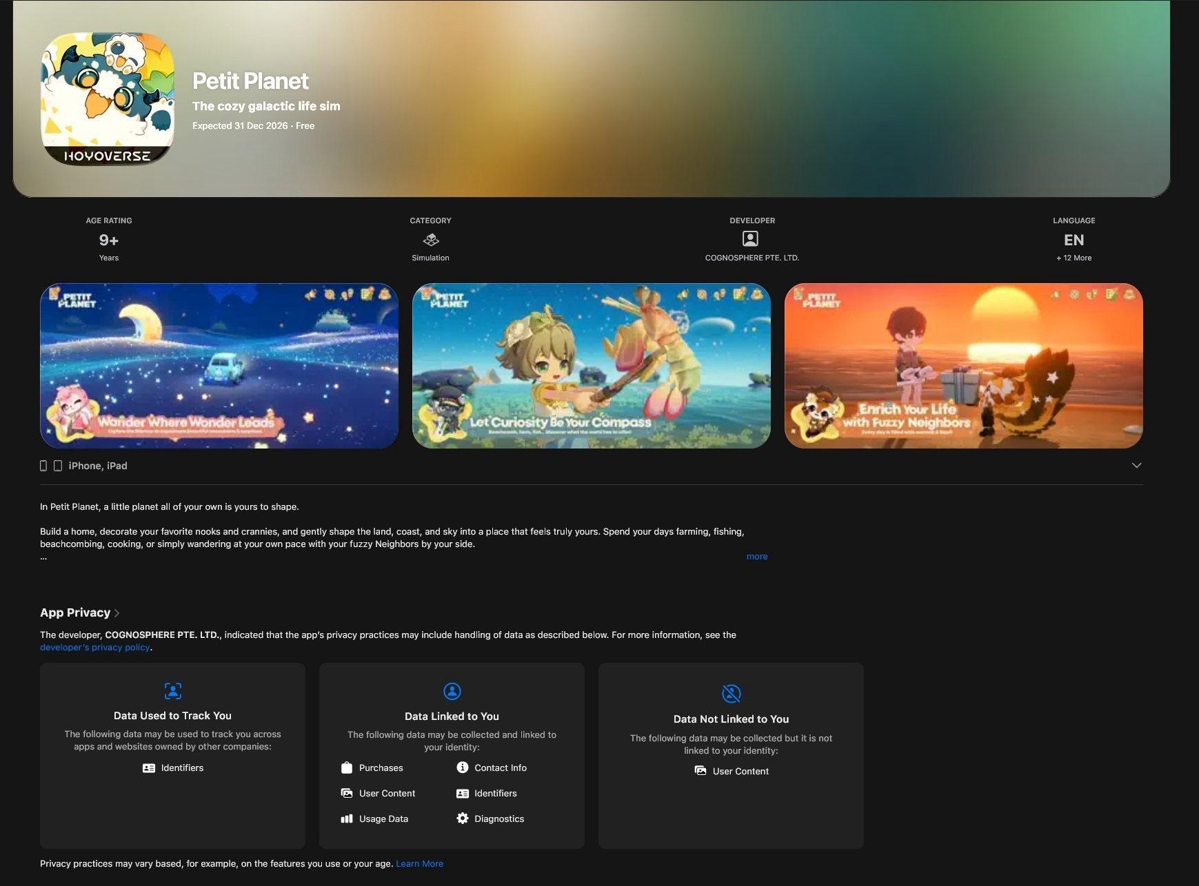Click the Data Linked to You icon
Viewport: 1199px width, 886px height.
click(452, 691)
